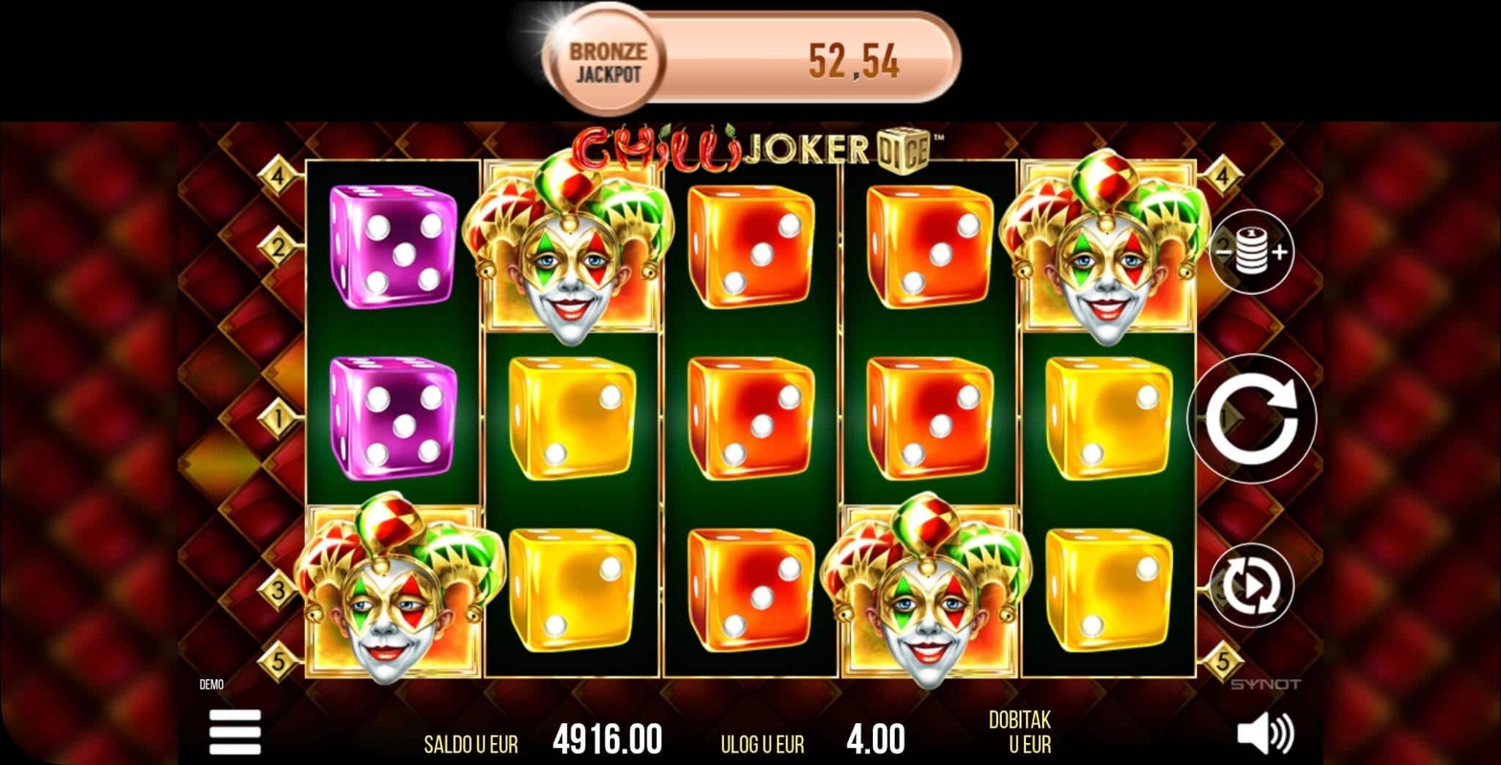
Task: Open the hamburger menu
Action: [x=235, y=731]
